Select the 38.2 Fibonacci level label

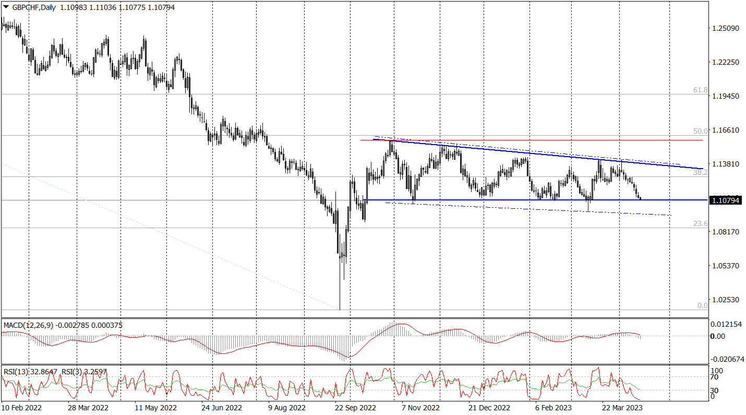700,172
